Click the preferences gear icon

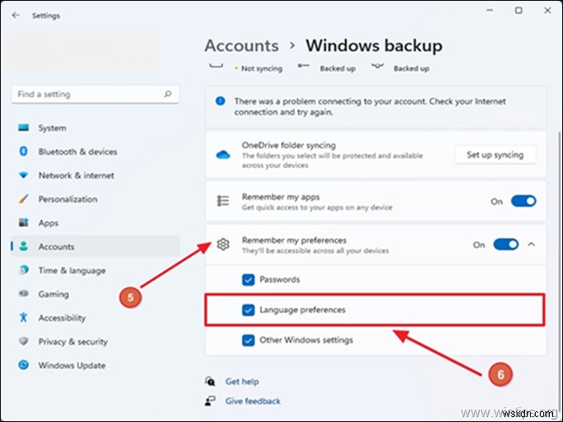pyautogui.click(x=223, y=245)
